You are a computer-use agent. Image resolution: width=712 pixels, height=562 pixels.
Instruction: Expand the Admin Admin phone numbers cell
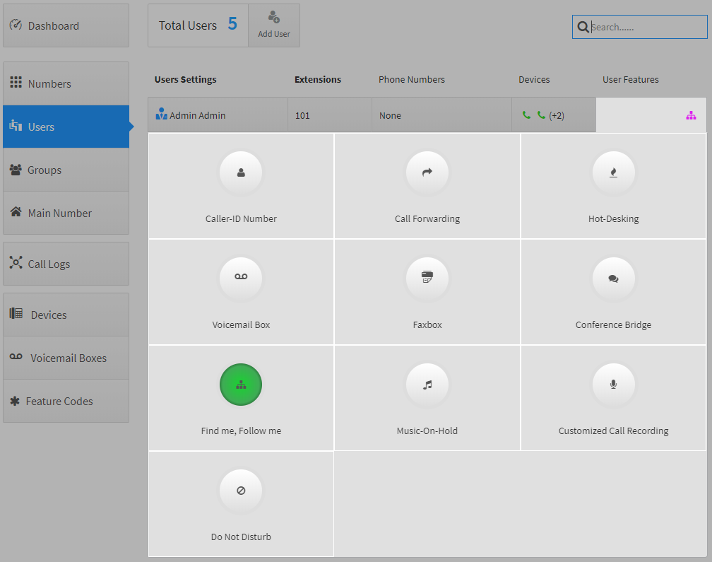[x=441, y=115]
